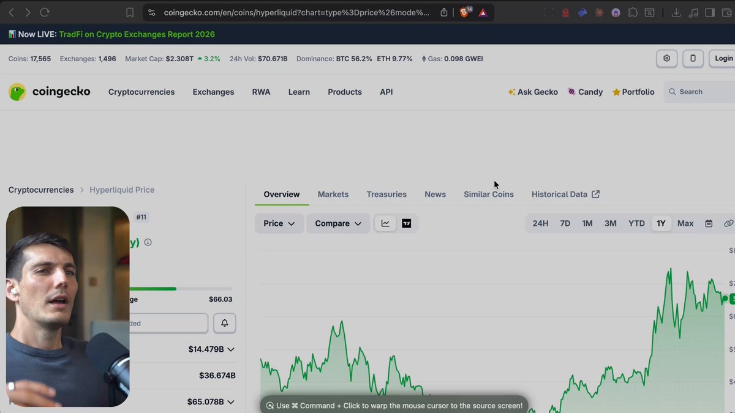Open the Brave Rewards triangle icon

(x=483, y=12)
